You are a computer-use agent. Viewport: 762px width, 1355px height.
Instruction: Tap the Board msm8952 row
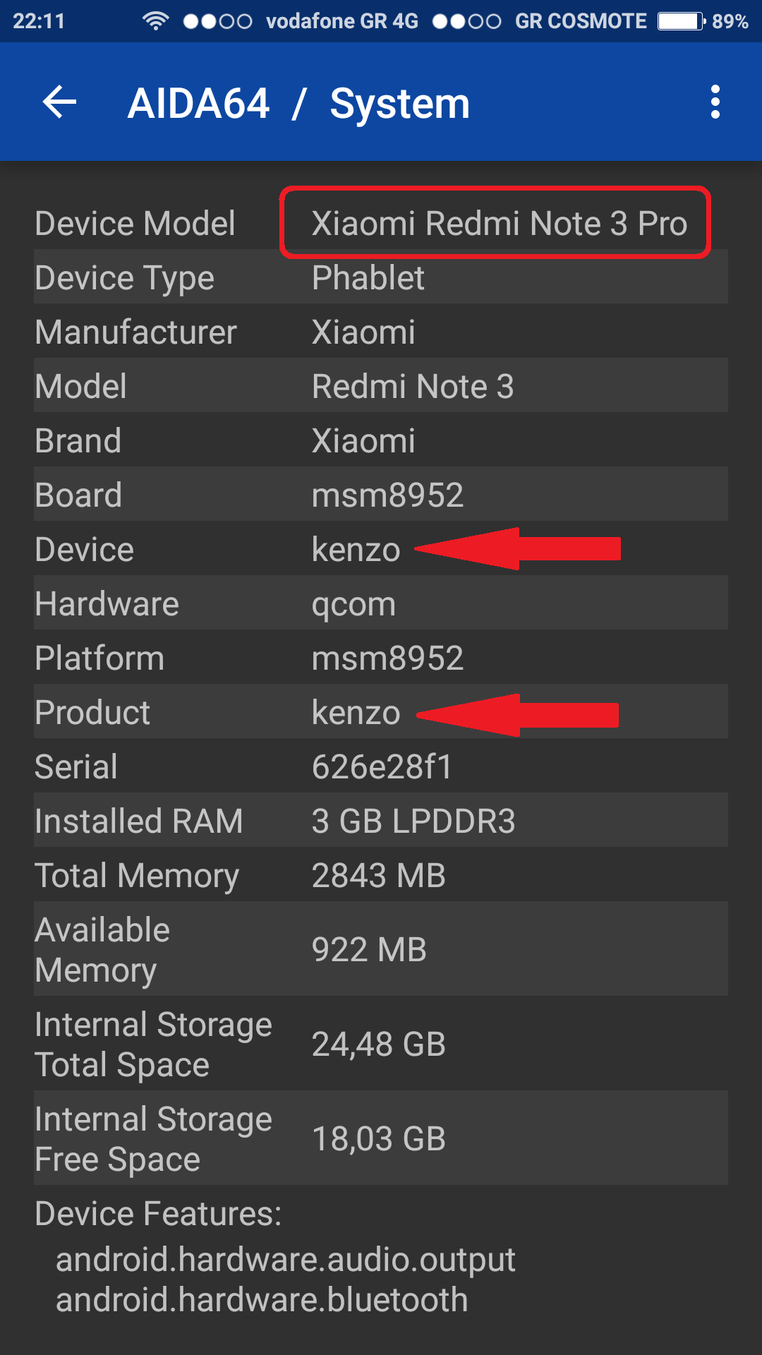click(381, 495)
